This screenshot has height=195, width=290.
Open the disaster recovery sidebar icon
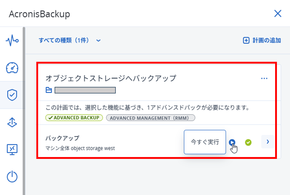tap(12, 122)
